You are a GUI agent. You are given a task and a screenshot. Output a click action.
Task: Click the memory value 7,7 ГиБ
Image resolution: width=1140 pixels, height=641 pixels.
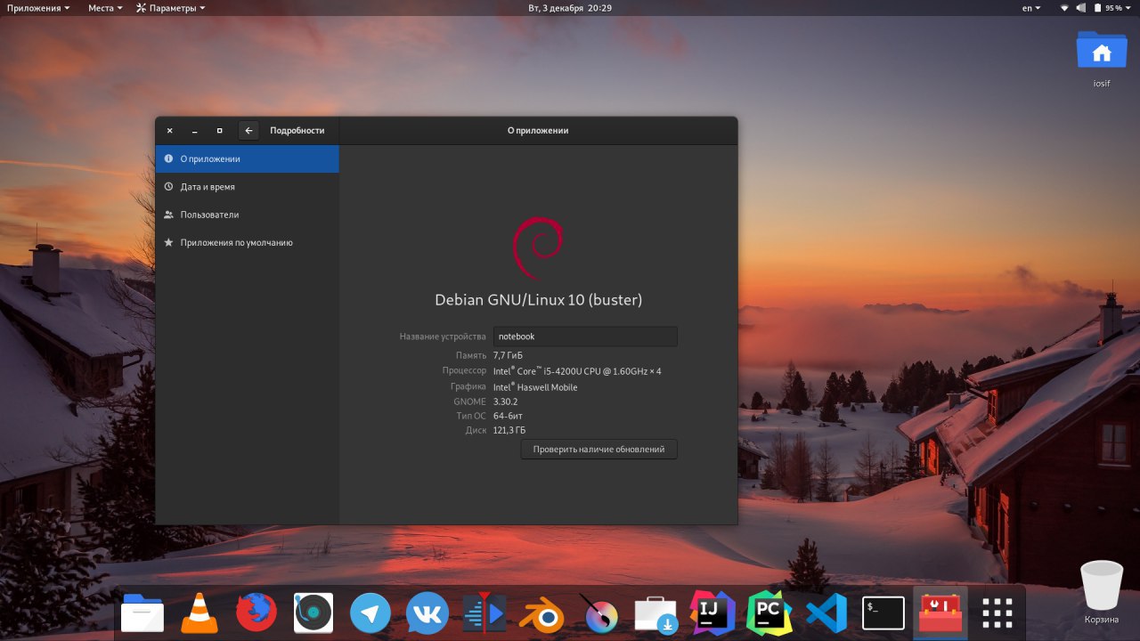coord(508,355)
